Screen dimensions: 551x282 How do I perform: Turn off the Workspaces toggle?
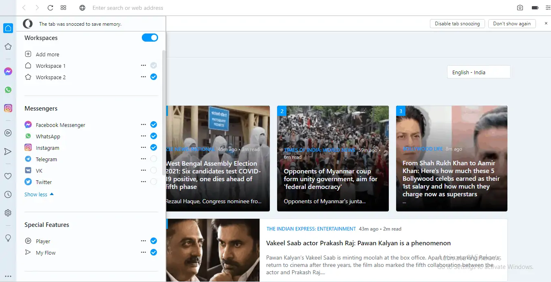click(150, 38)
